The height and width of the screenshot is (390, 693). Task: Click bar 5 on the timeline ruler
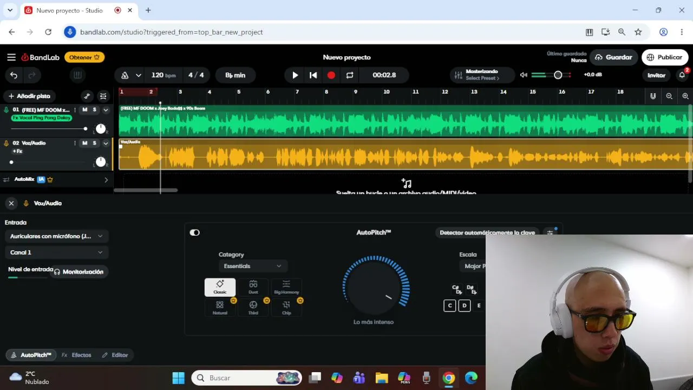click(x=239, y=92)
